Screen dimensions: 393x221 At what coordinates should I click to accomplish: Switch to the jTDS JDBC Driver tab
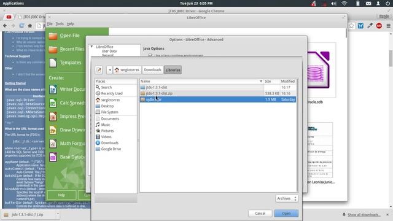[31, 17]
